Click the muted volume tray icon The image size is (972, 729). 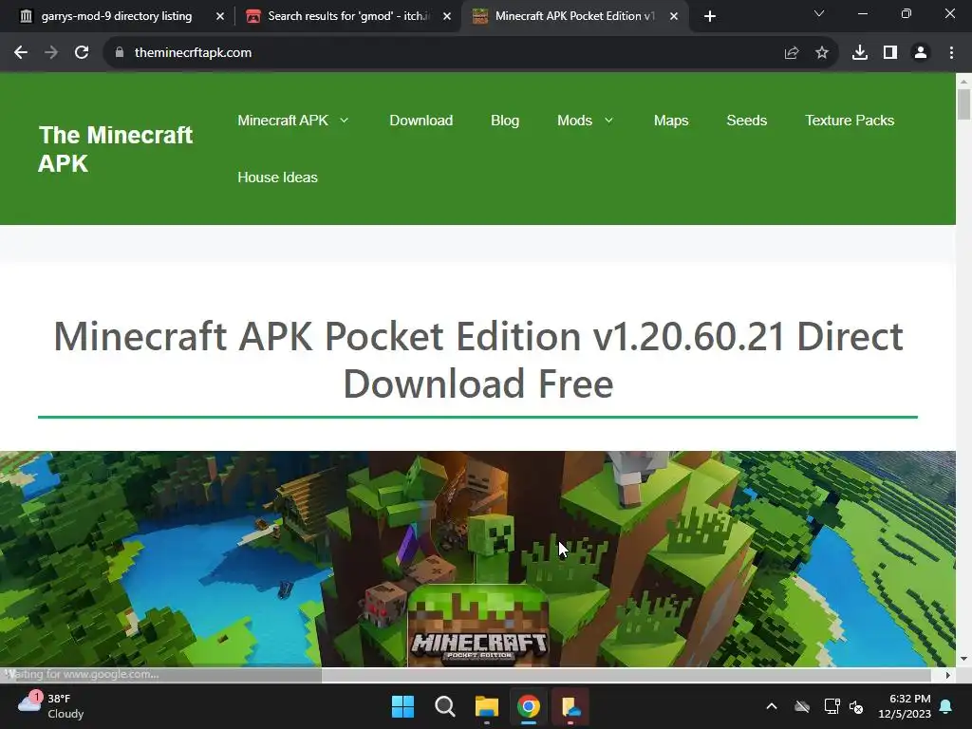pos(856,706)
